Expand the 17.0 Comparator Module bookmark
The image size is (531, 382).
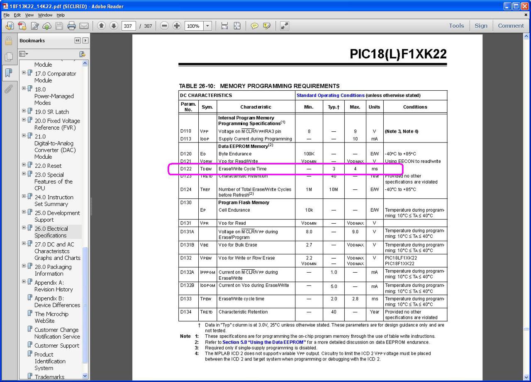tap(24, 73)
